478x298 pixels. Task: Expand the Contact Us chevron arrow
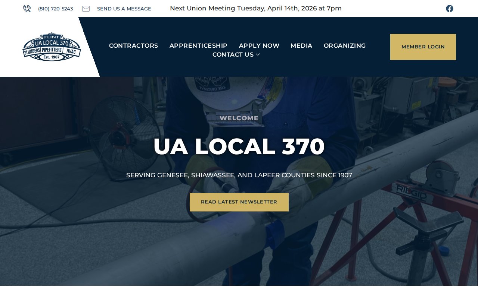(258, 55)
